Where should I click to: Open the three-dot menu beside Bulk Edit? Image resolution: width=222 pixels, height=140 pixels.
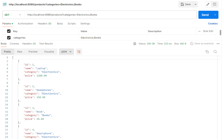click(199, 31)
